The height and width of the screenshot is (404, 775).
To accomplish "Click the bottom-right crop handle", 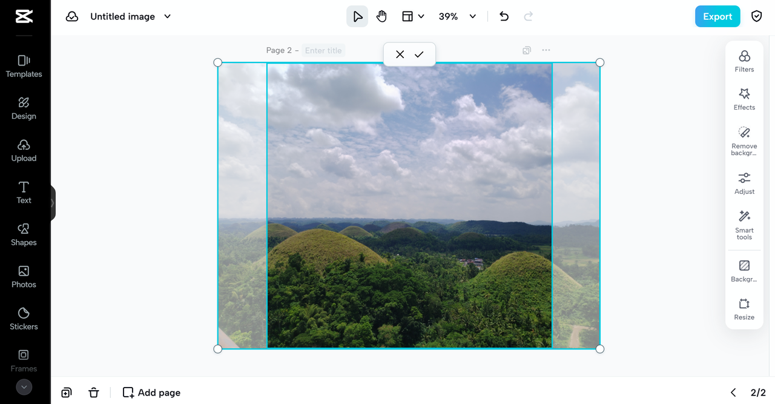I will [600, 349].
